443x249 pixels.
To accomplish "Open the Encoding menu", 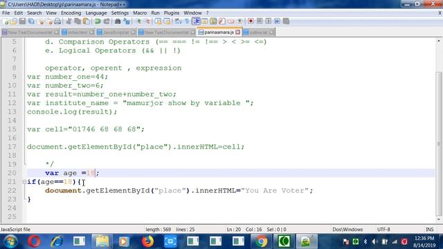I will pyautogui.click(x=71, y=13).
